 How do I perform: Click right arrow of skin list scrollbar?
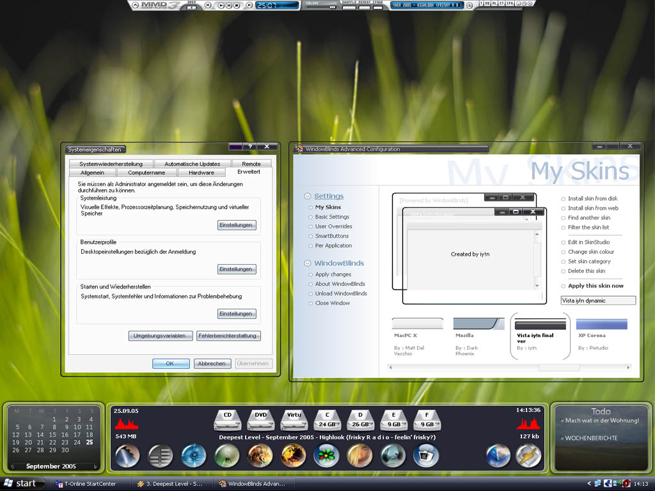click(628, 368)
